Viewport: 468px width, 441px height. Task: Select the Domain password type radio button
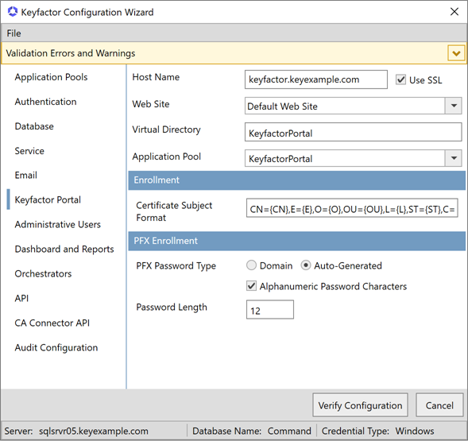point(251,265)
